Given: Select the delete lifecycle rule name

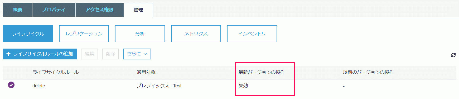Looking at the screenshot, I should pyautogui.click(x=39, y=86).
